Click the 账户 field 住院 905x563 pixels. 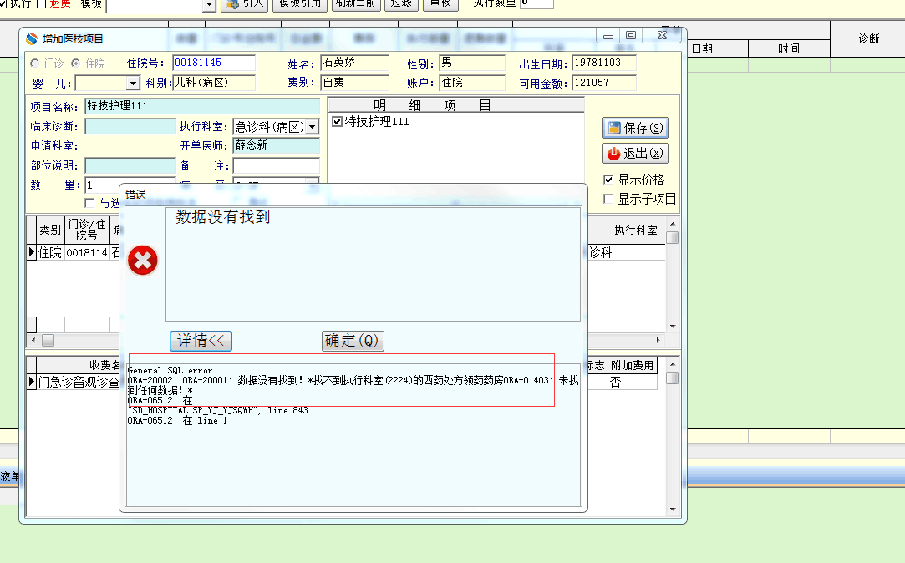pyautogui.click(x=472, y=83)
